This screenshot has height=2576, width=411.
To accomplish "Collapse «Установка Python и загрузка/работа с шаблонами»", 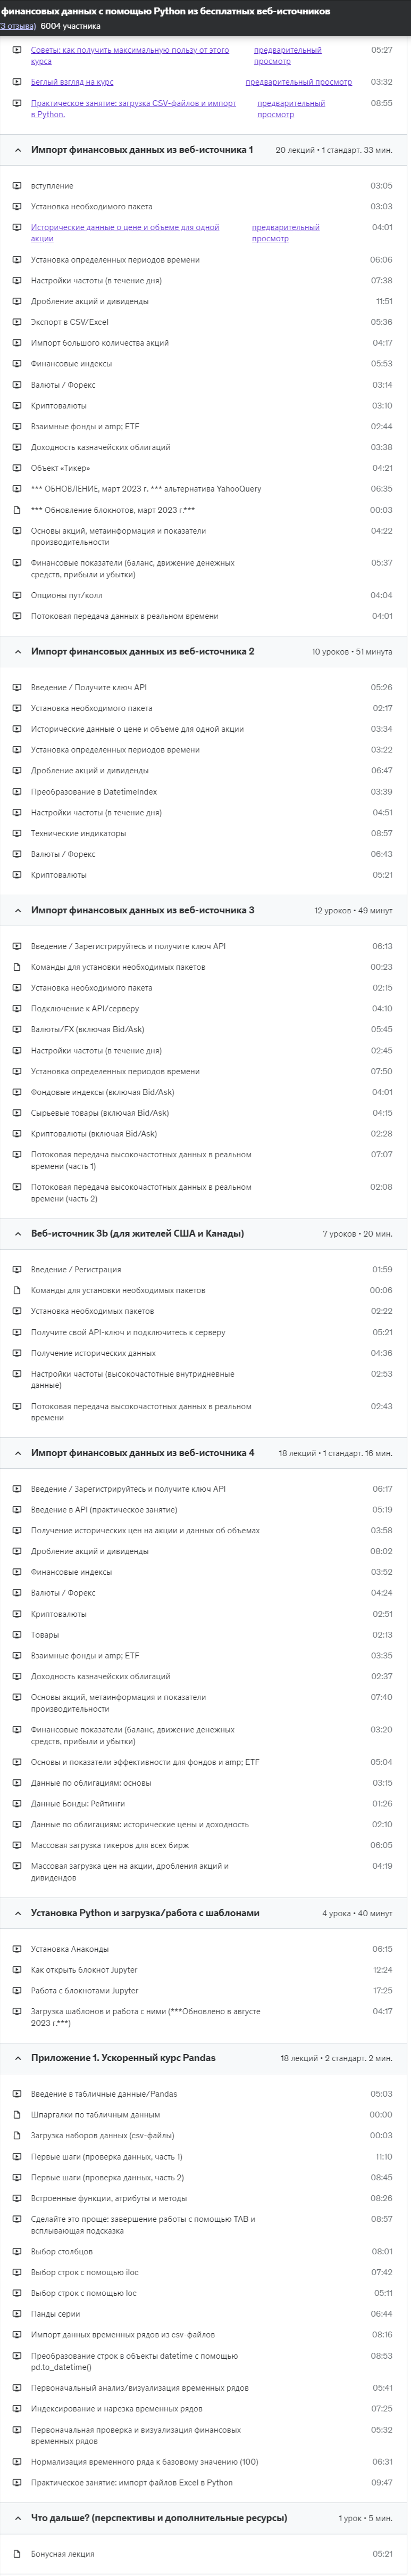I will click(17, 1913).
